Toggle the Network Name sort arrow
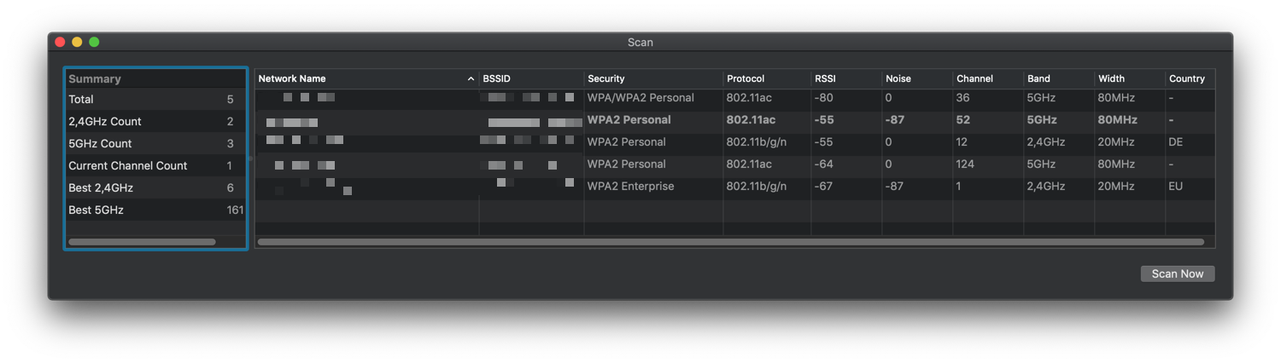This screenshot has height=363, width=1281. coord(471,78)
